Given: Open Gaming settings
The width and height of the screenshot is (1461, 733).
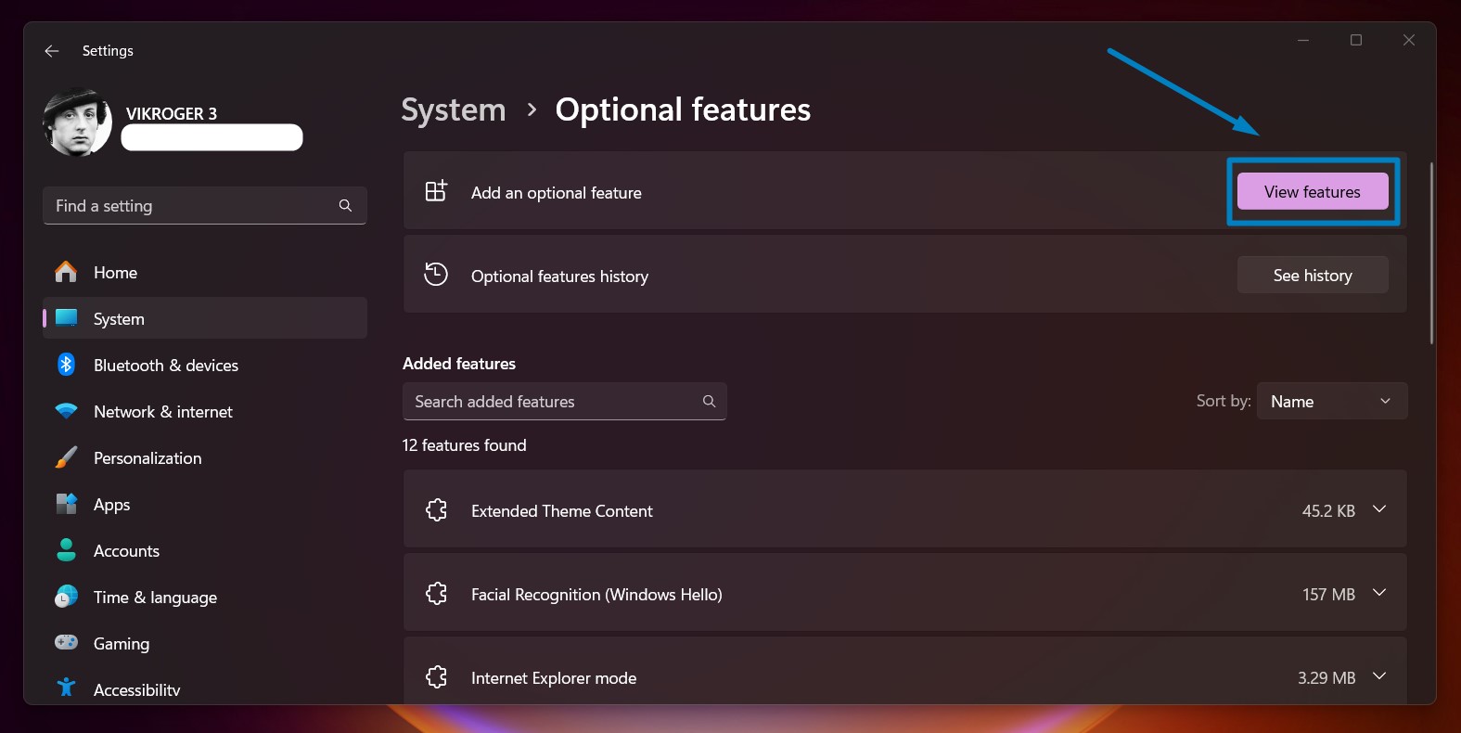Looking at the screenshot, I should 205,644.
